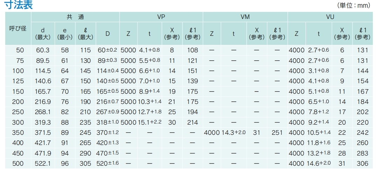Select the VP column group header
Screen dimensions: 377x172
point(161,17)
